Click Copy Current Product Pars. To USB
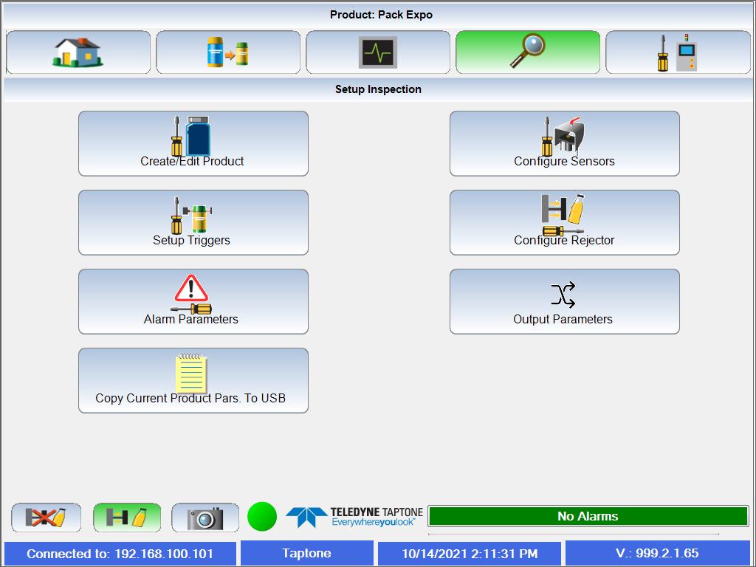The width and height of the screenshot is (756, 567). point(193,380)
